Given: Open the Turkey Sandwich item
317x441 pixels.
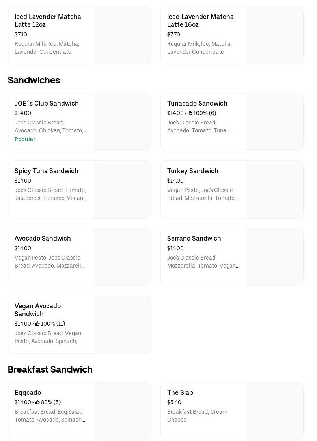Looking at the screenshot, I should [193, 171].
